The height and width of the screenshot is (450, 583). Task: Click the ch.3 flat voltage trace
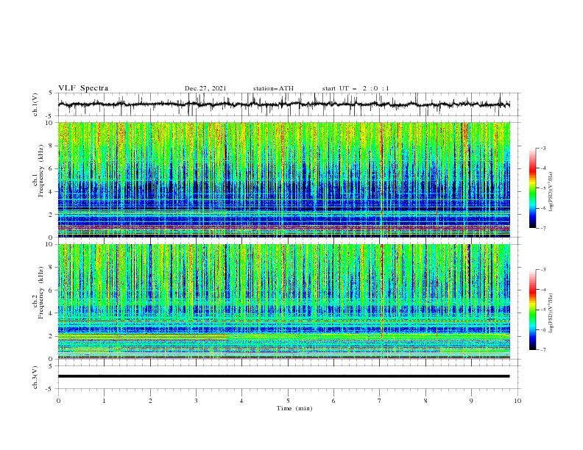pos(283,376)
